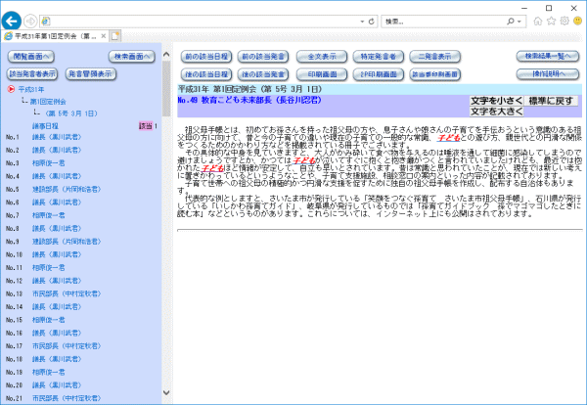The width and height of the screenshot is (587, 405).
Task: Click the 2P印刷画面 button
Action: [x=379, y=74]
